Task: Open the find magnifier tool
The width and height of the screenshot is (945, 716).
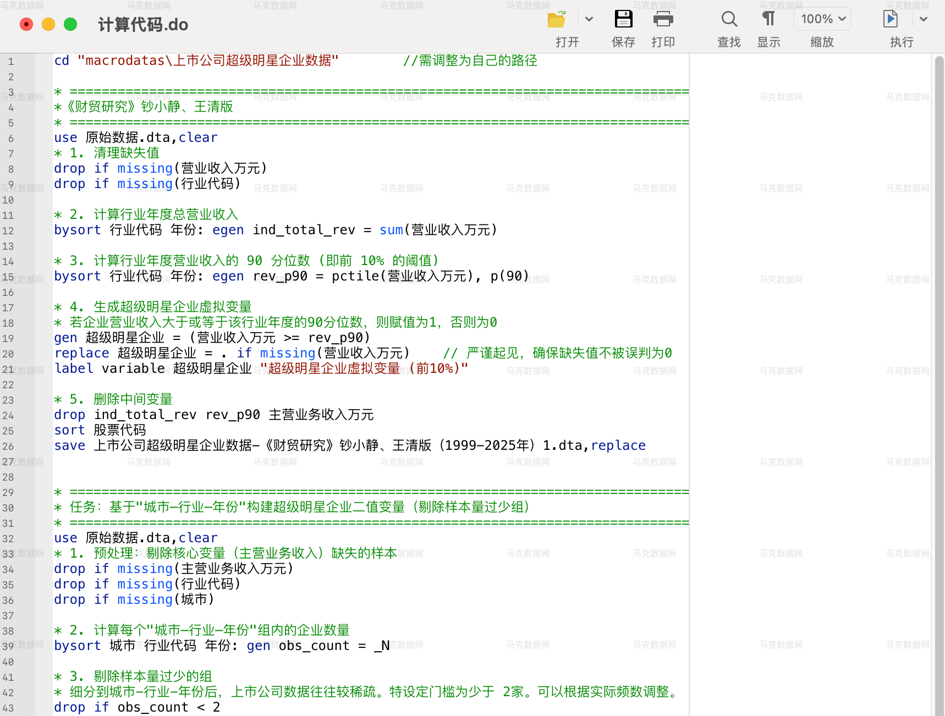Action: pos(729,19)
